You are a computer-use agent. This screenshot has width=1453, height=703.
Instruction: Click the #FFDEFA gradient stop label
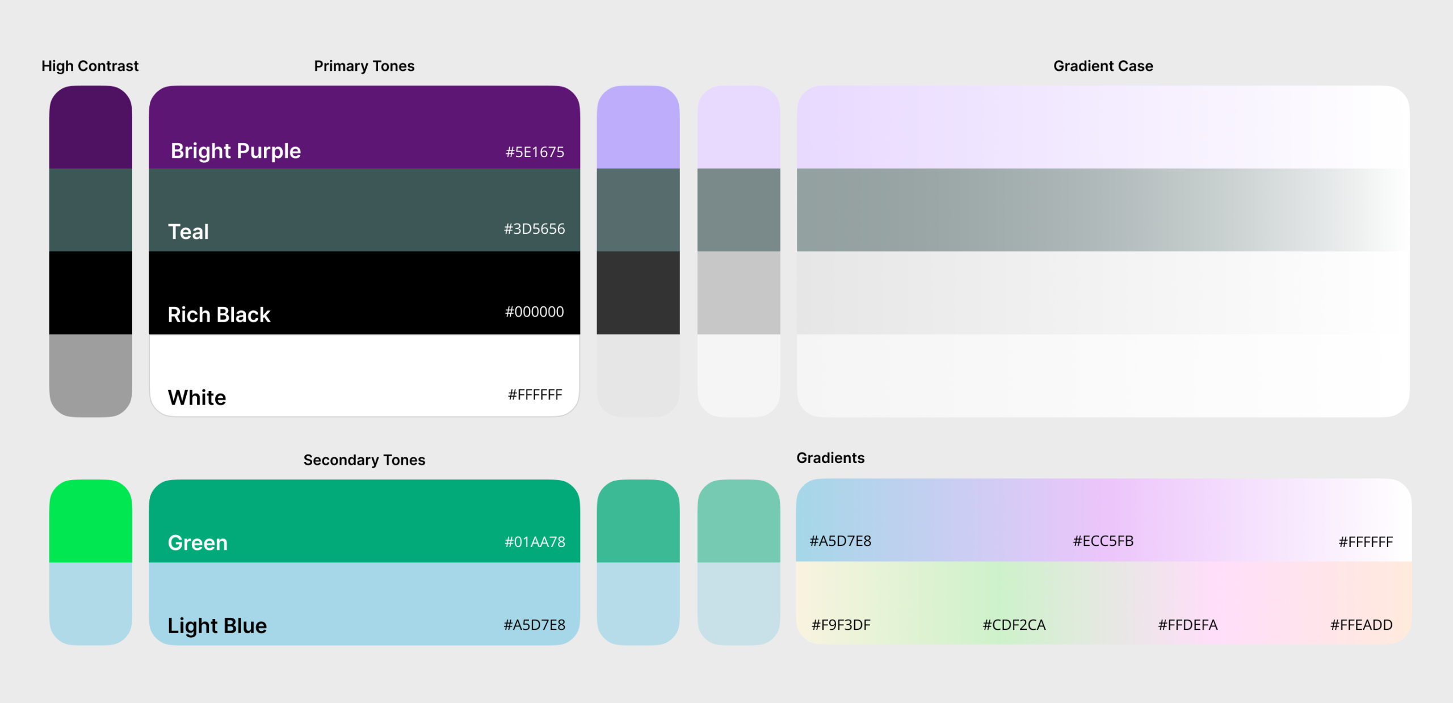(1187, 625)
